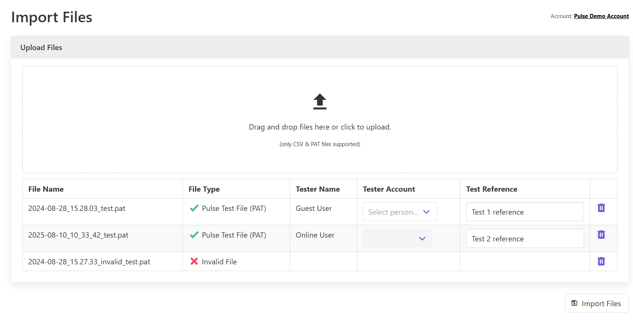Delete the 2024-08-28_15.28.03_test.pat row
633x331 pixels.
click(601, 208)
